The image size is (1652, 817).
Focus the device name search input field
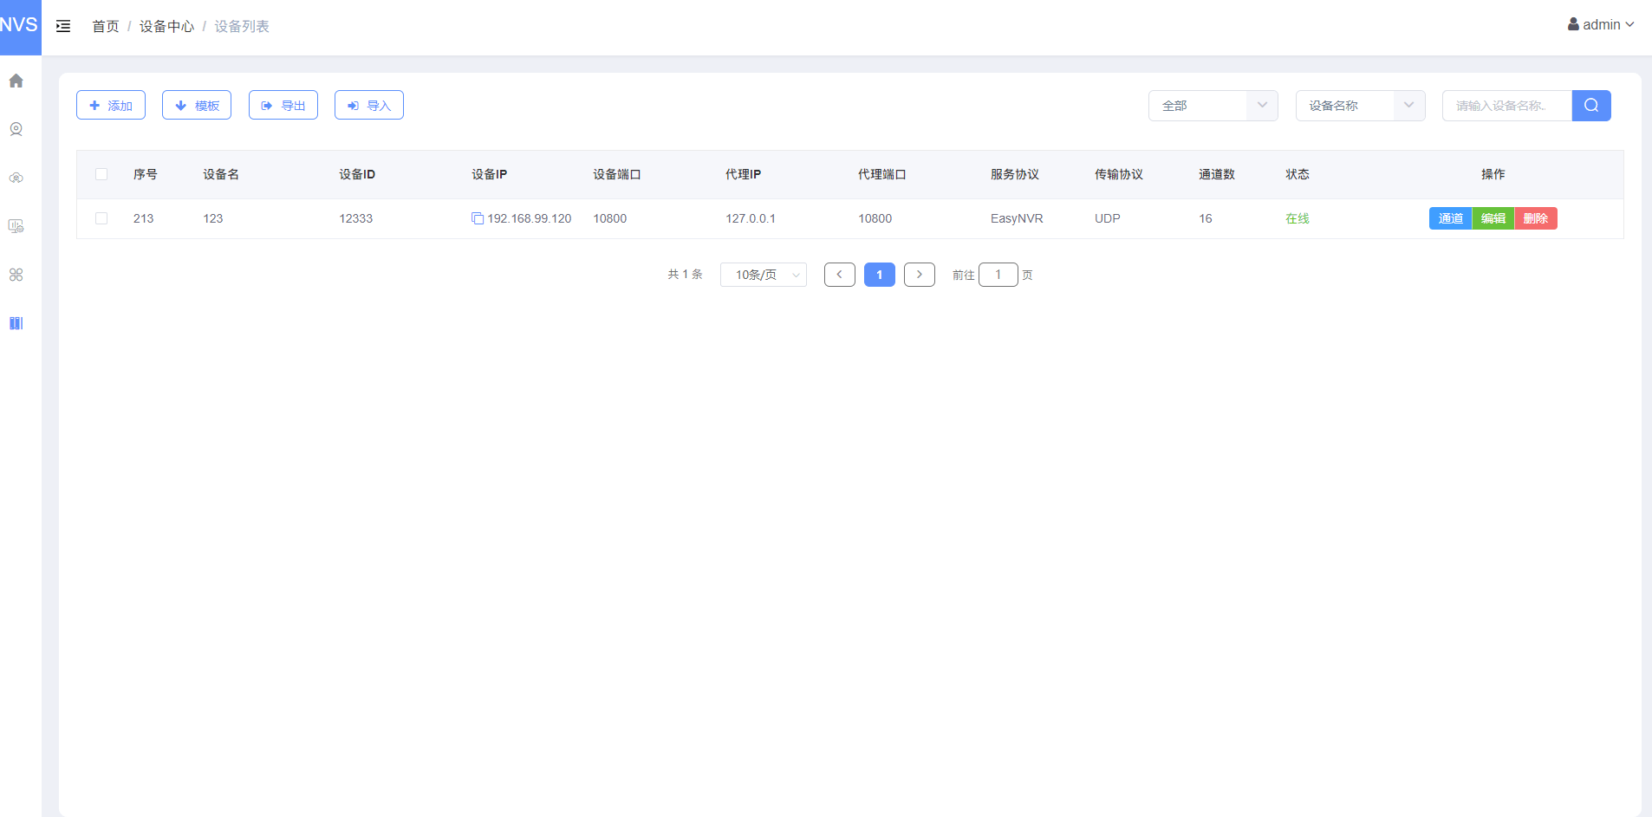click(x=1506, y=106)
